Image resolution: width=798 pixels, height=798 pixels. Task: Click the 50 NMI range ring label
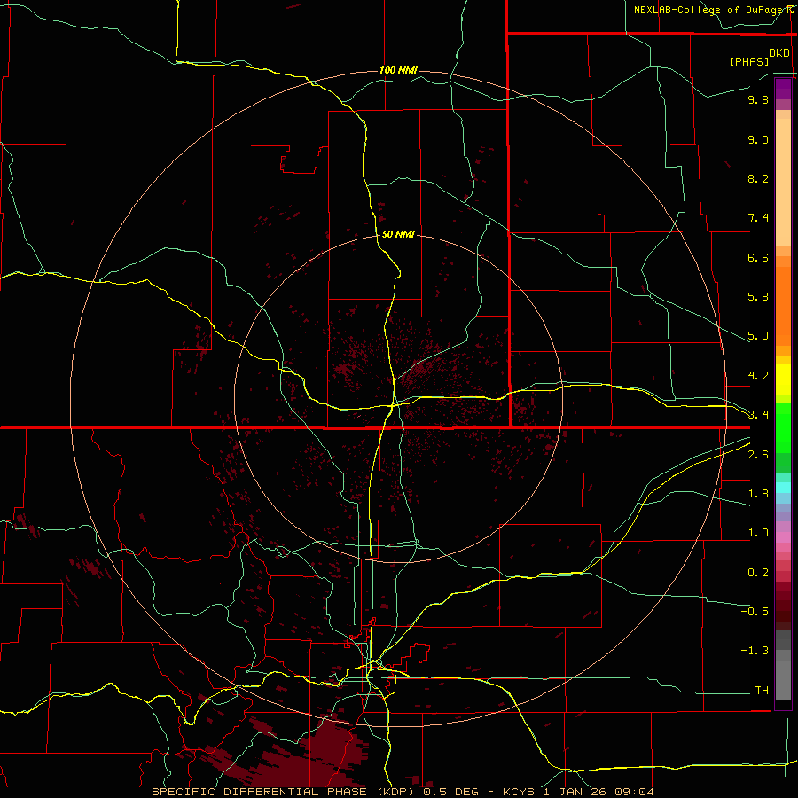398,234
